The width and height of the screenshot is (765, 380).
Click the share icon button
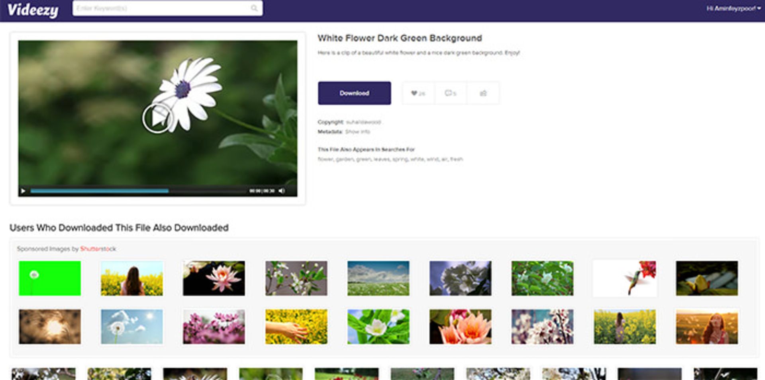pyautogui.click(x=483, y=93)
